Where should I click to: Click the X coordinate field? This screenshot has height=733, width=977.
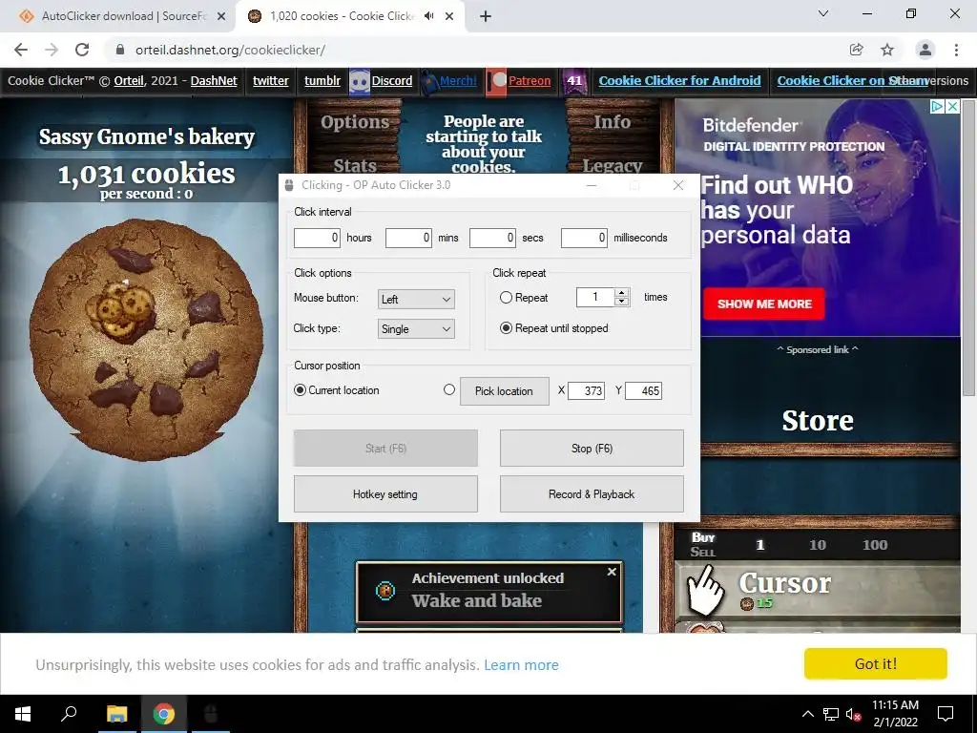coord(587,390)
